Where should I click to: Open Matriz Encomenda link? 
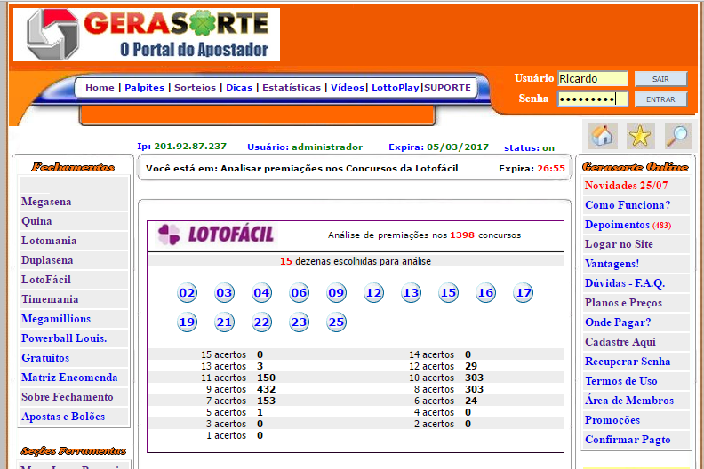69,378
